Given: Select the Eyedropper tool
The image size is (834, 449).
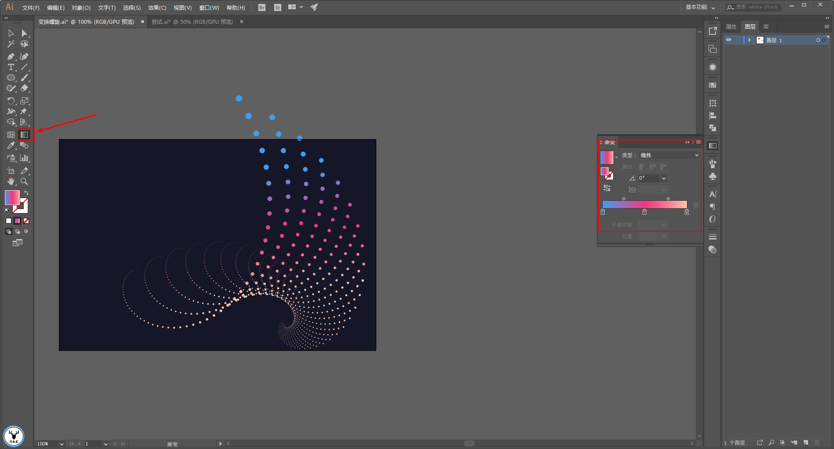Looking at the screenshot, I should (11, 145).
